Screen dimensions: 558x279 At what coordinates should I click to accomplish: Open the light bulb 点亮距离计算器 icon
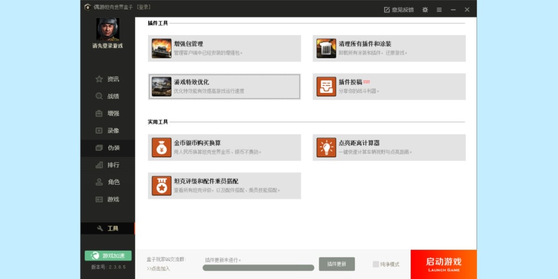326,147
